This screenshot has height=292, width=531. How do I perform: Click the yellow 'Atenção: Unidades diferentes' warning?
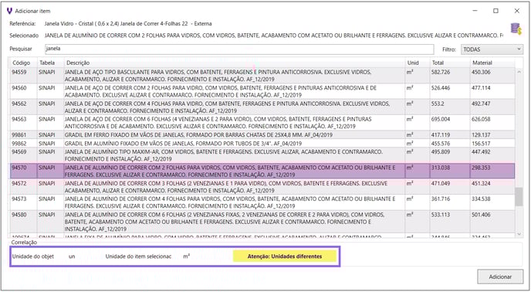click(x=285, y=256)
